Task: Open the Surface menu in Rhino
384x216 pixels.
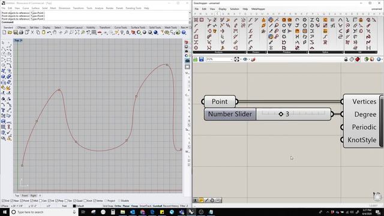Action: [x=35, y=8]
